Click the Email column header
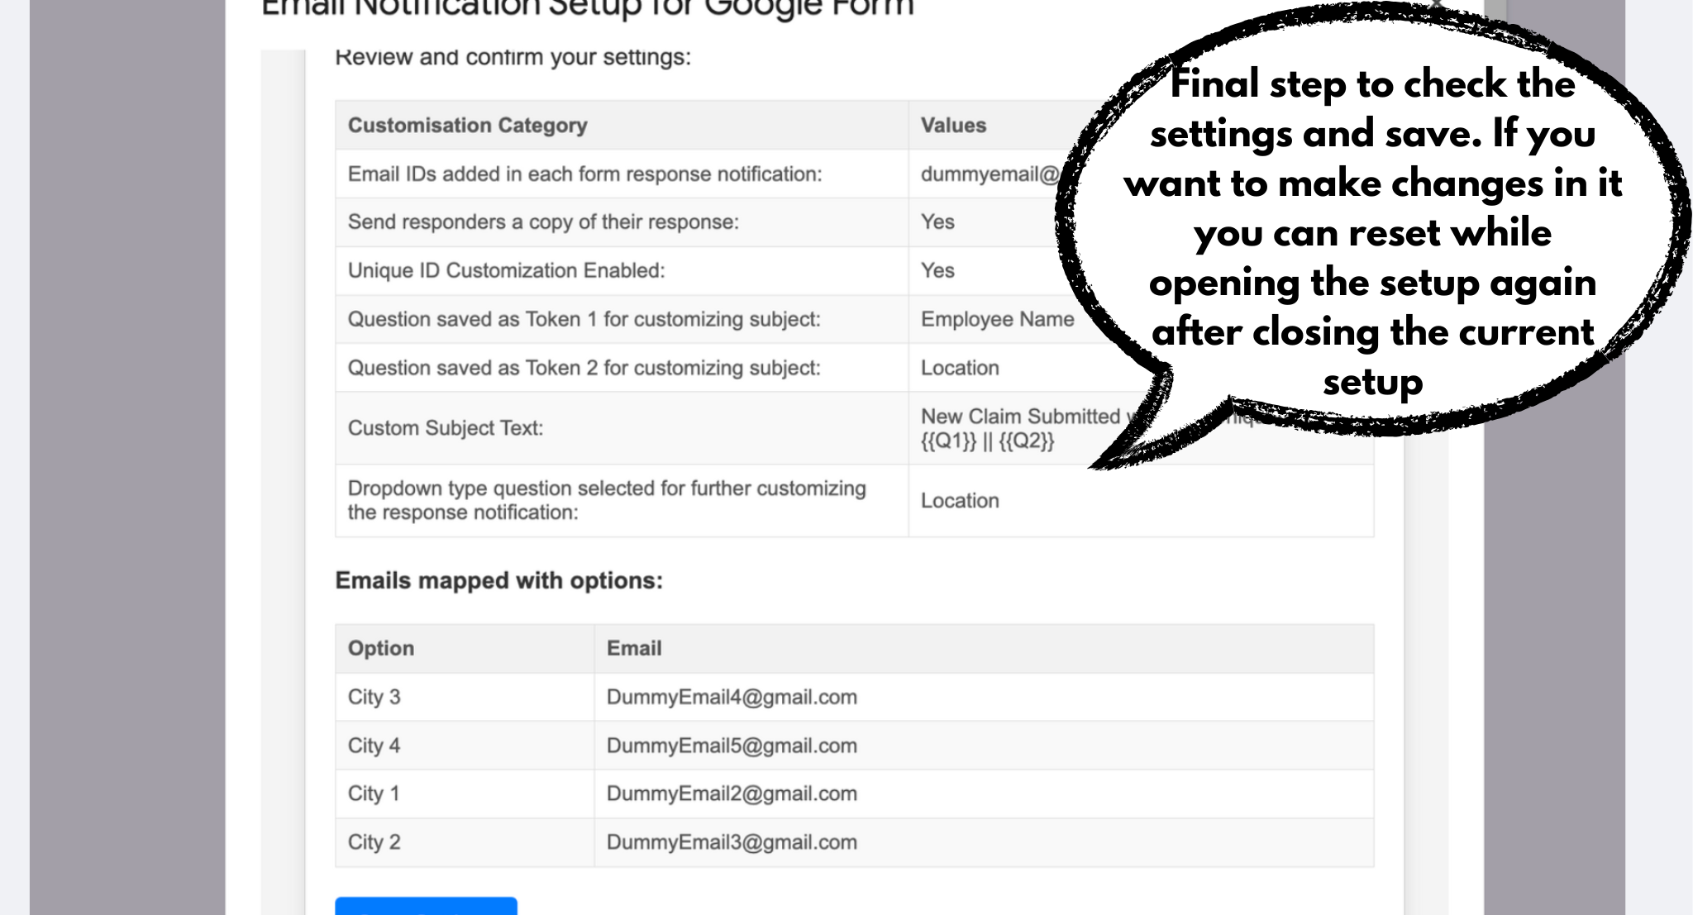 634,649
